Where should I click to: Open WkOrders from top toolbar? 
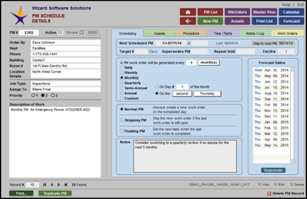point(237,12)
